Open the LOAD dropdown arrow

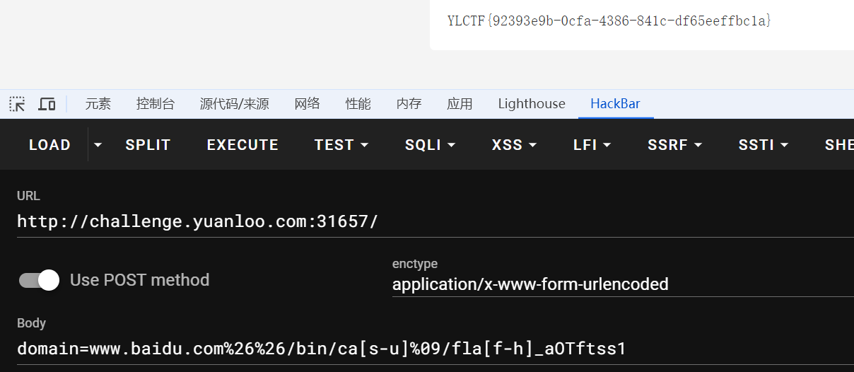point(98,145)
